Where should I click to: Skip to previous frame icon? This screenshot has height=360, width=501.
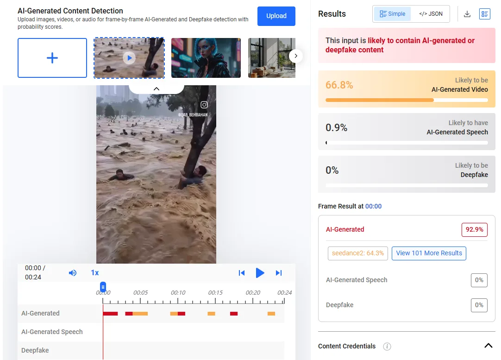(242, 273)
